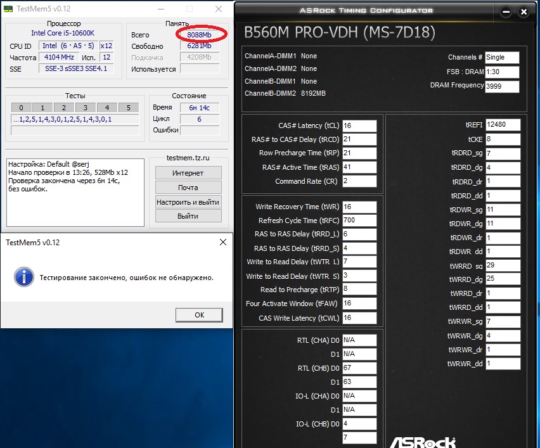Select test number 1 box
The height and width of the screenshot is (448, 540).
point(42,108)
